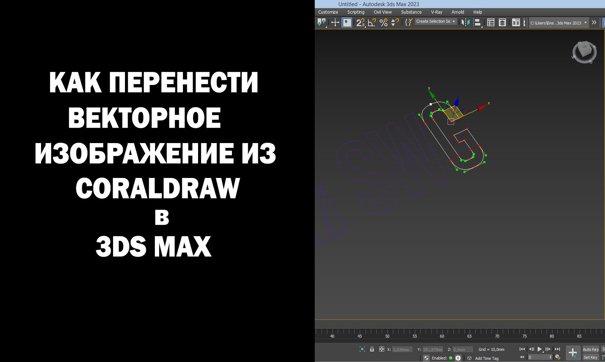The image size is (605, 362).
Task: Toggle the Selection Lock padlock icon
Action: (372, 349)
